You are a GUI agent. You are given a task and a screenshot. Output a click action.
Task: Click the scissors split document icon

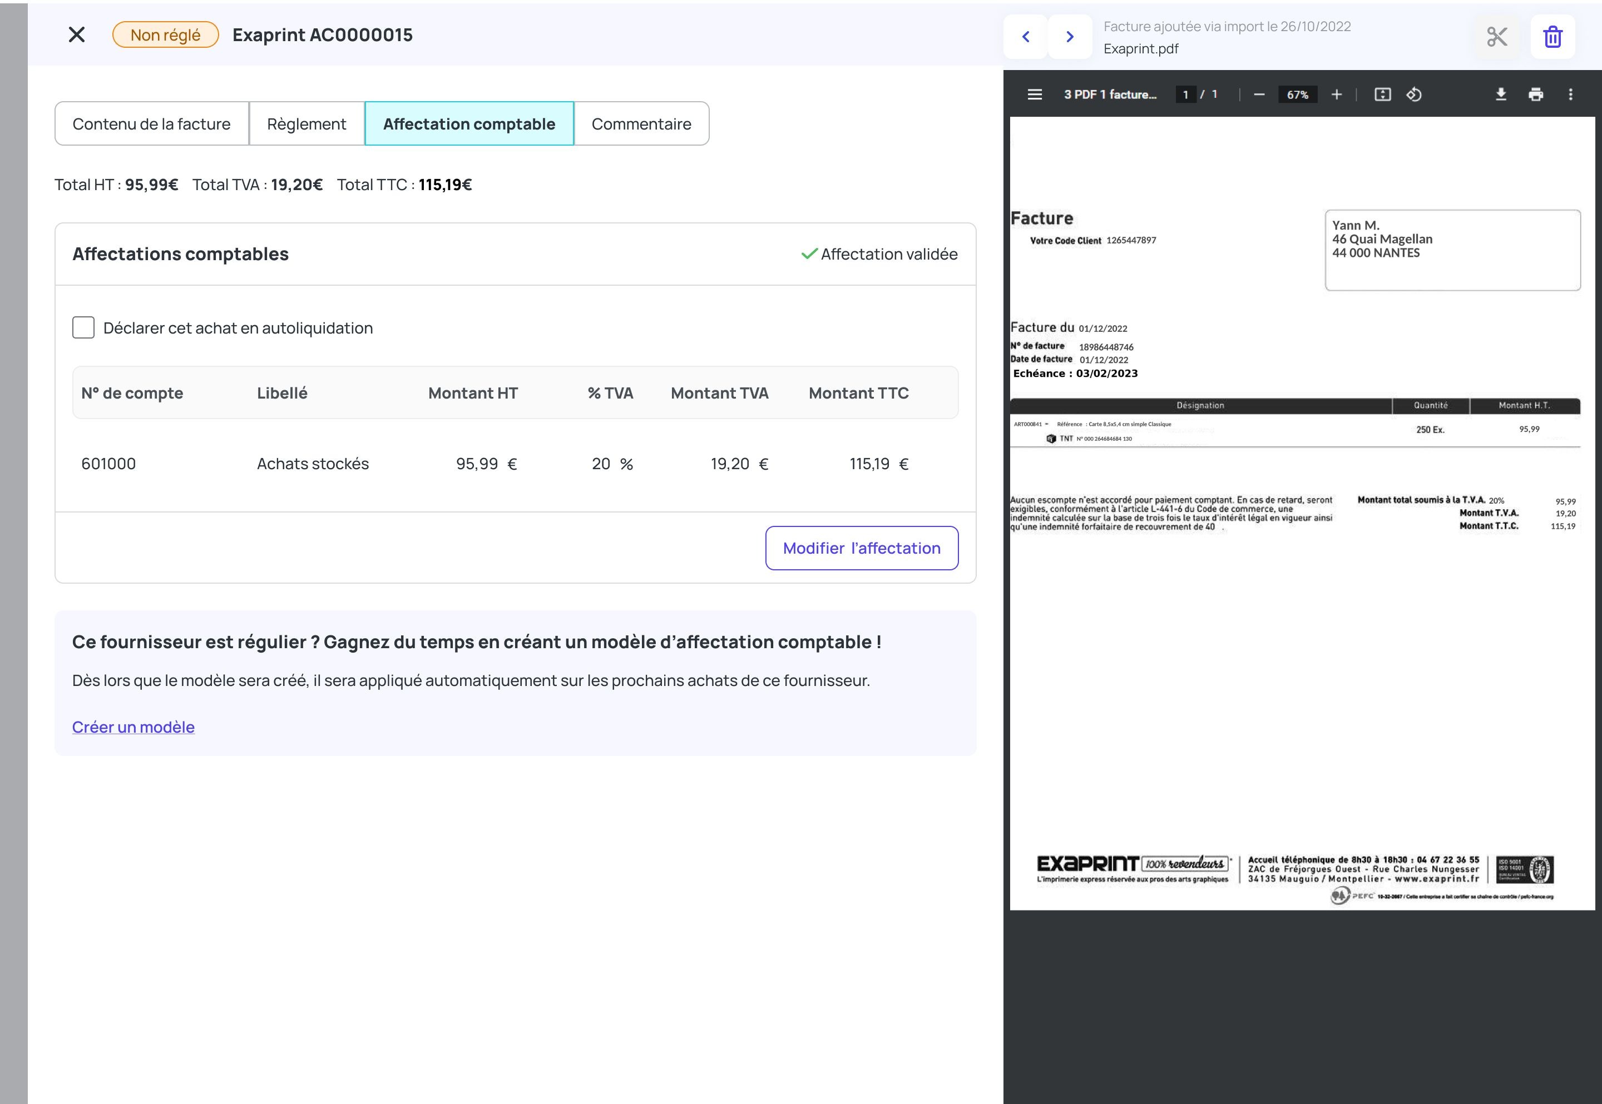tap(1497, 37)
